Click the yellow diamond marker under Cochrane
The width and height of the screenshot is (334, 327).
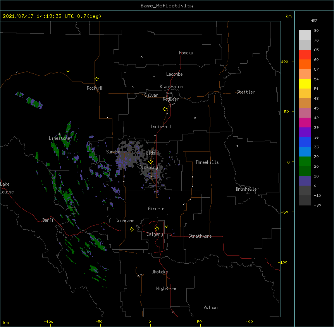132,229
